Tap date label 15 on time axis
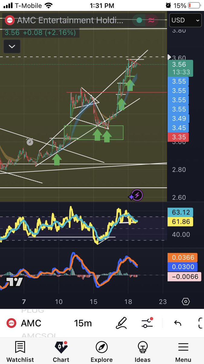This screenshot has height=364, width=204. [94, 302]
